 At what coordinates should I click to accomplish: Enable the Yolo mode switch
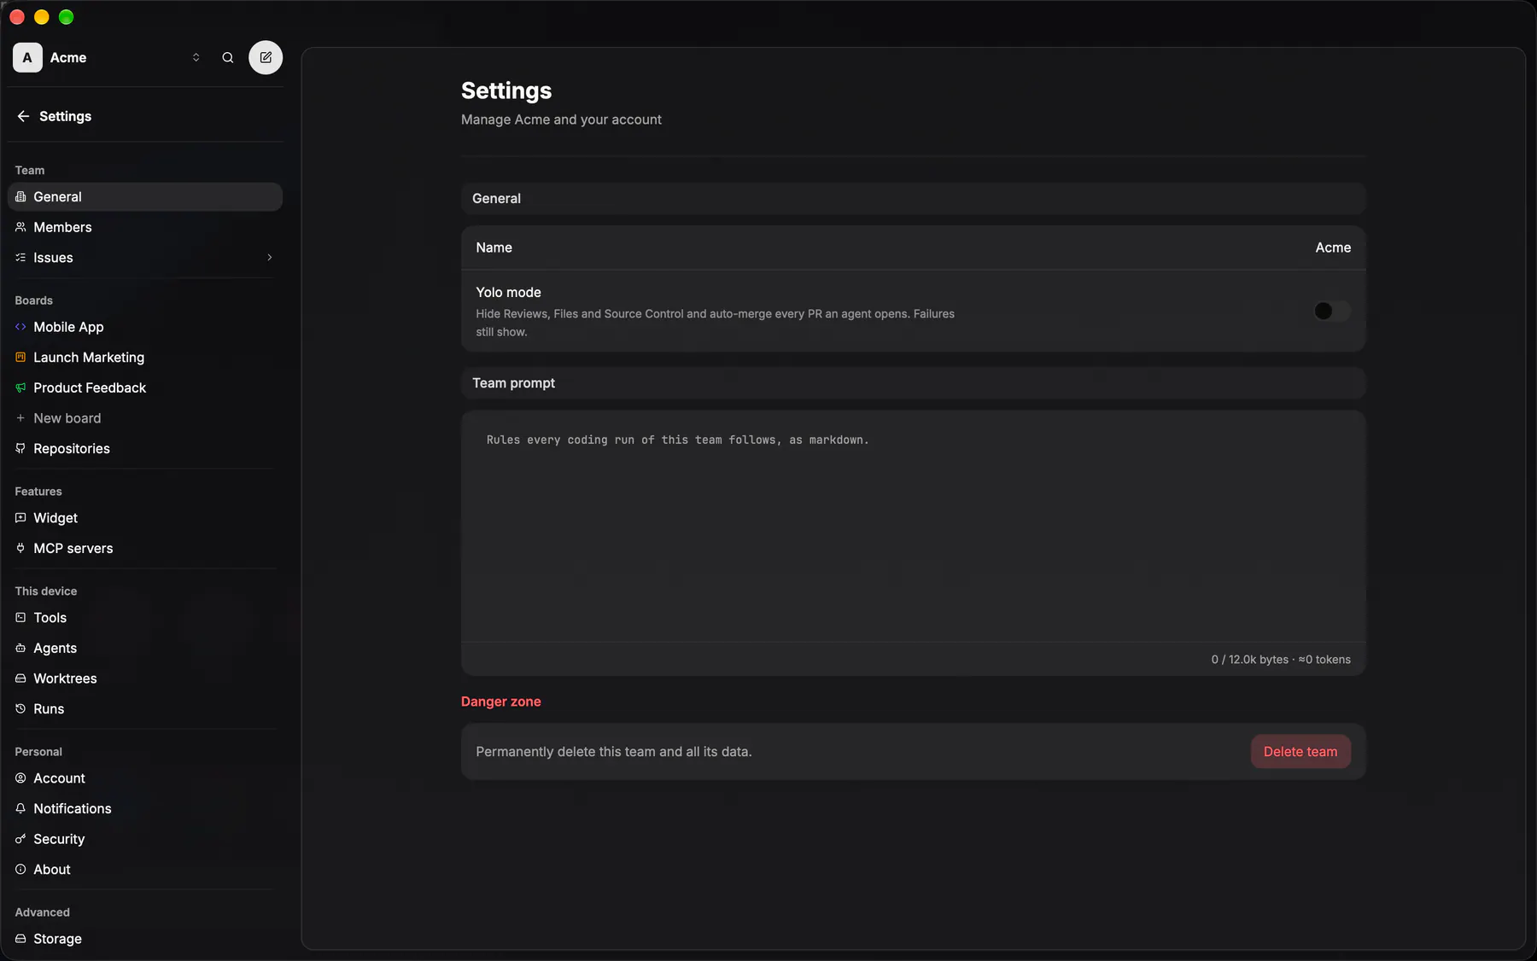(x=1332, y=312)
